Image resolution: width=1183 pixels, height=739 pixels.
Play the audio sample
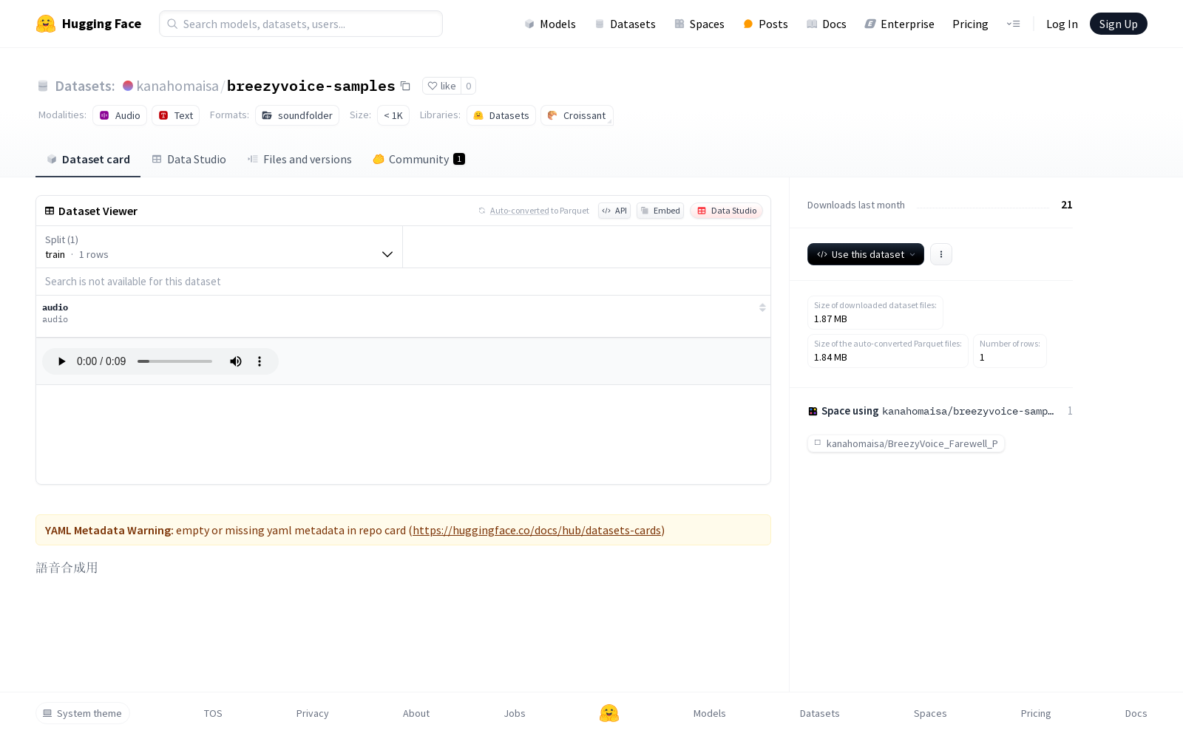(x=61, y=361)
